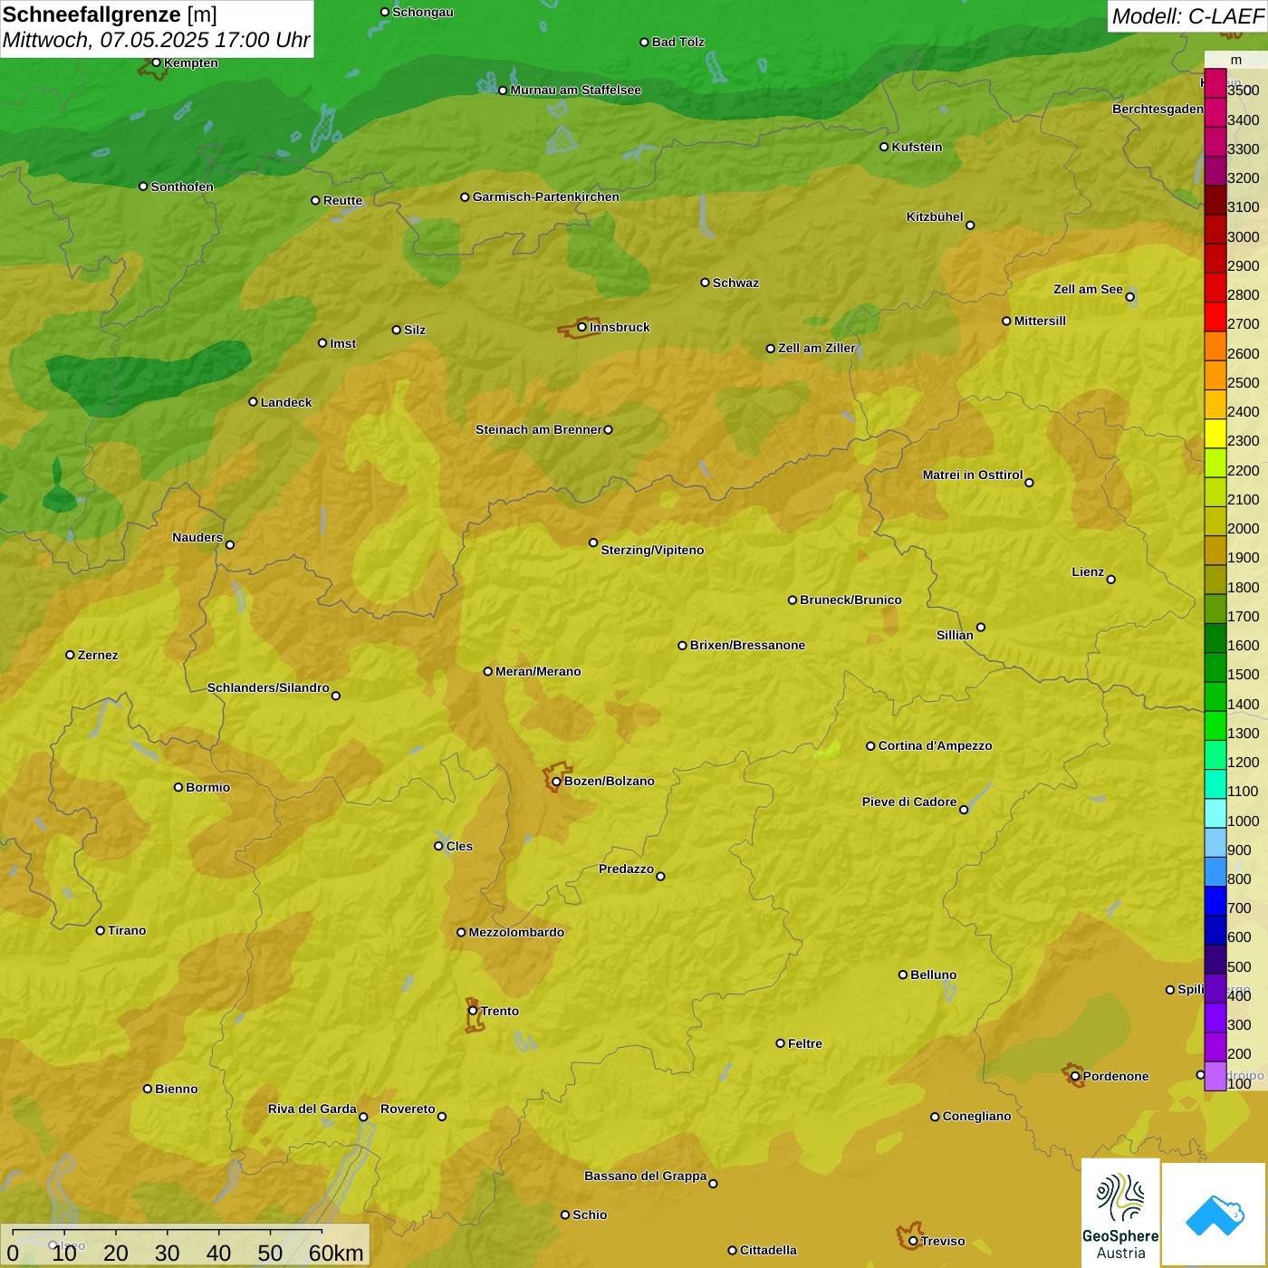This screenshot has width=1268, height=1268.
Task: Click the Zell am Ziller label
Action: (817, 348)
